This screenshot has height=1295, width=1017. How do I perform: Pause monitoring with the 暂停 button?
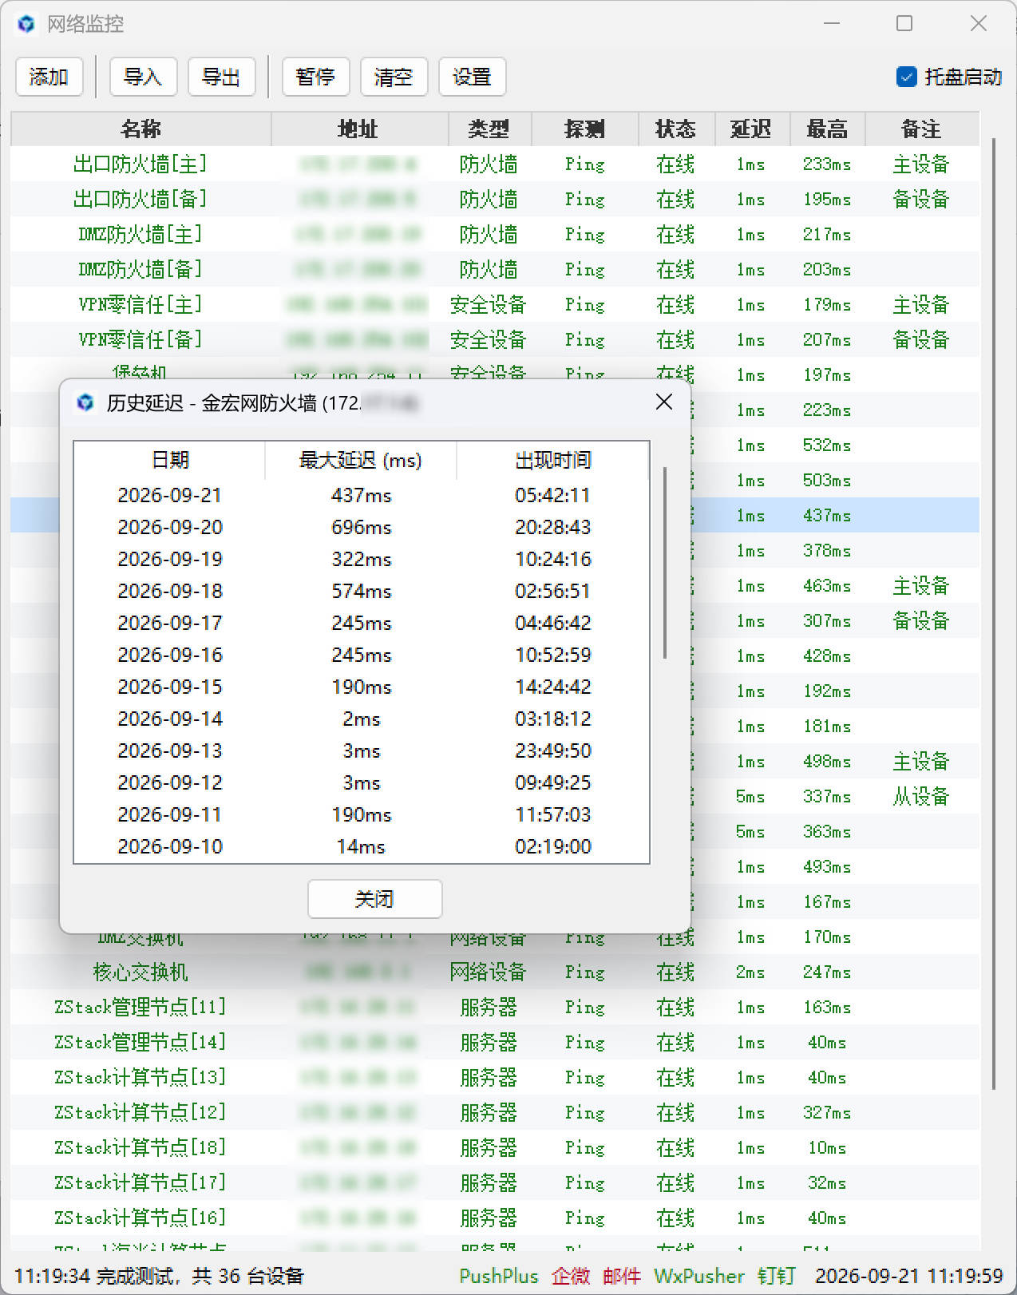tap(315, 77)
